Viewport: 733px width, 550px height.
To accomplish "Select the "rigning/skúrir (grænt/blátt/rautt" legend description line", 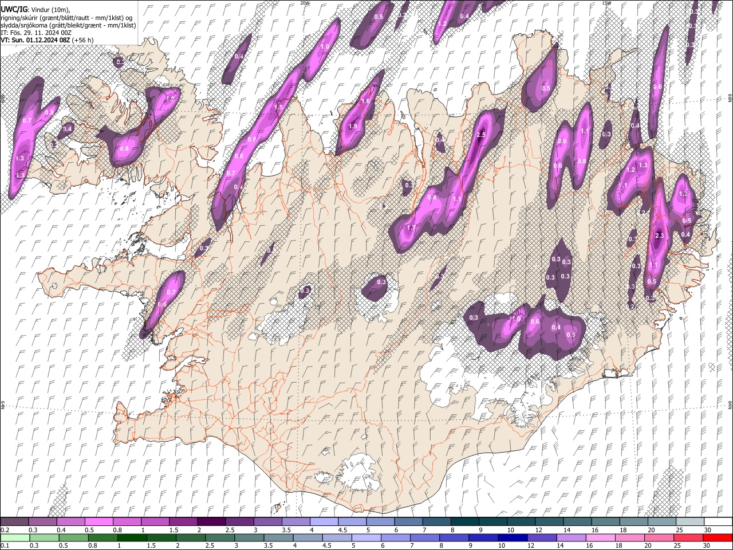I will (66, 17).
